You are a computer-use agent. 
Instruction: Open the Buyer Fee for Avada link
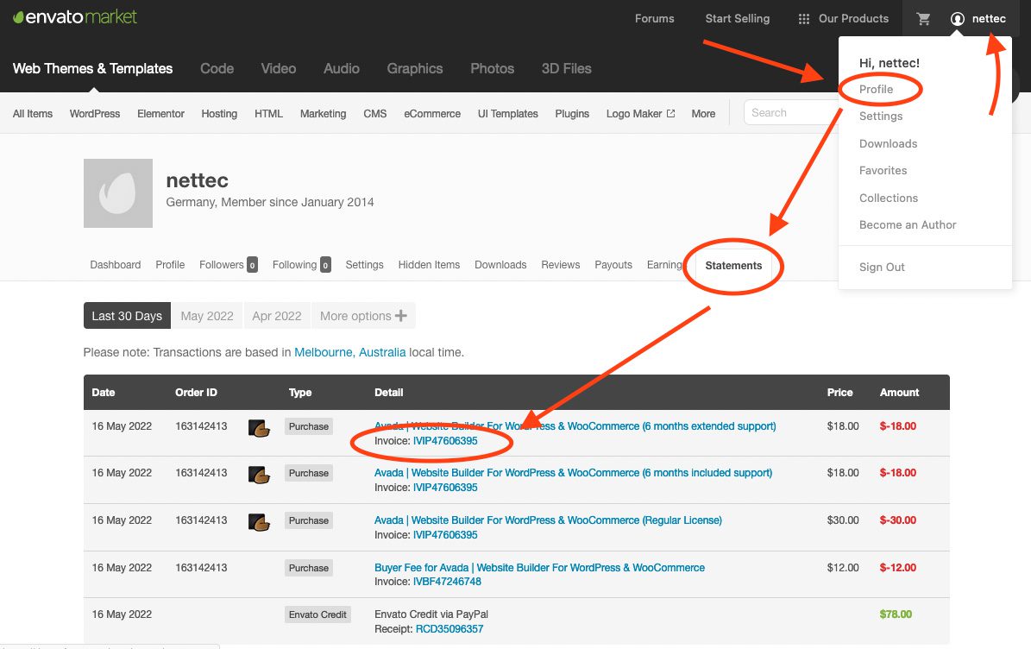tap(539, 568)
